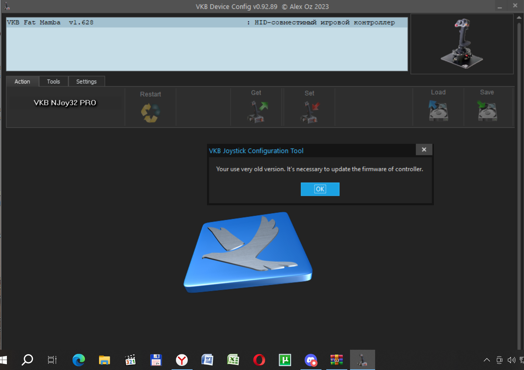Click the vertical scrollbar up arrow
This screenshot has width=524, height=370.
pos(519,18)
